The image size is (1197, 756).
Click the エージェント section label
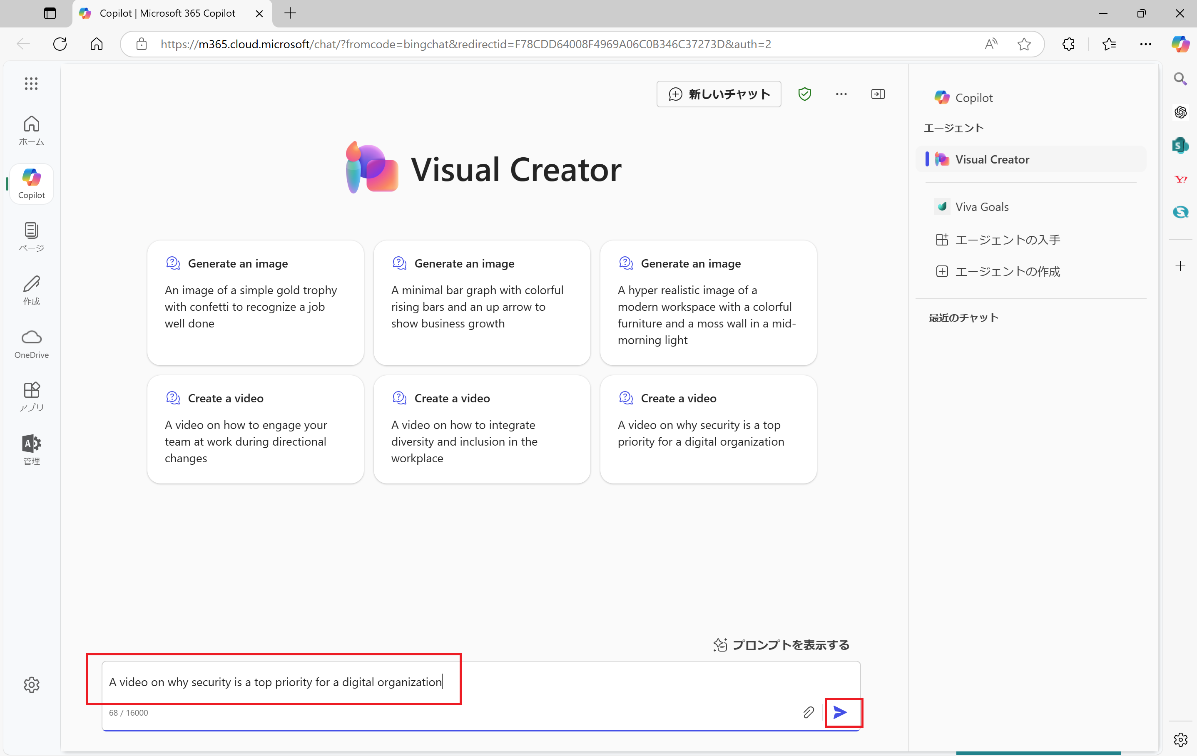pos(953,128)
